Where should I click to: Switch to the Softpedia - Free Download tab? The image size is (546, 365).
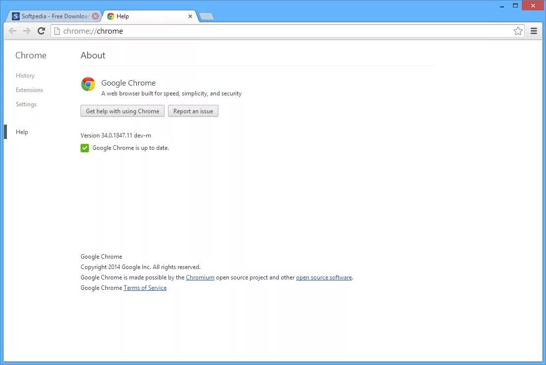click(55, 16)
